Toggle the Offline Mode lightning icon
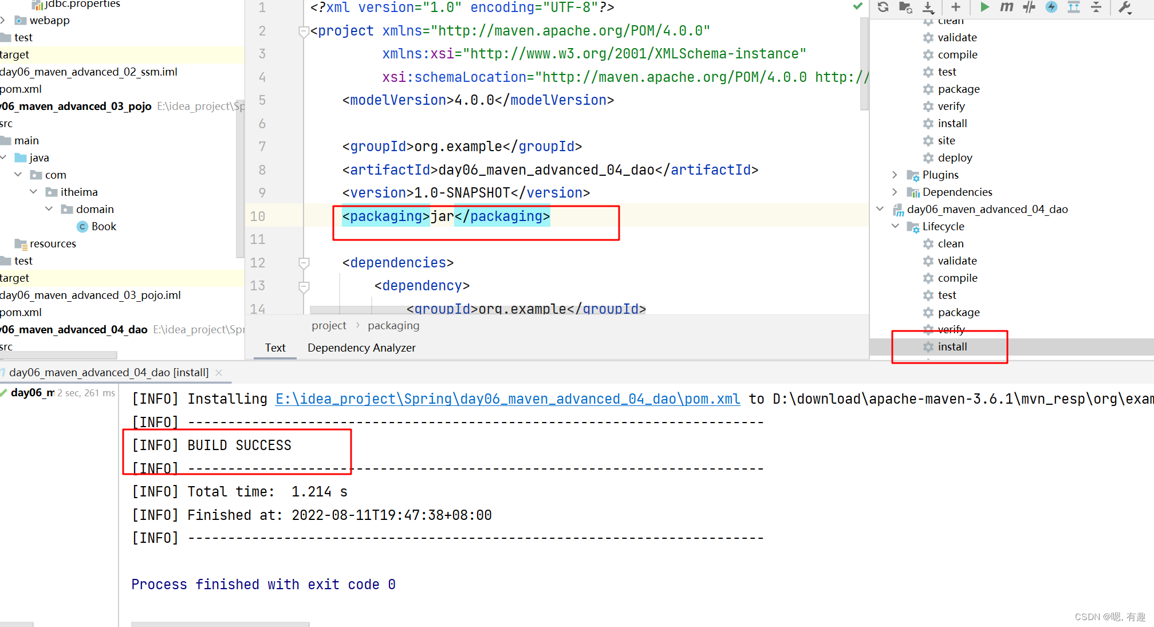Screen dimensions: 1154x627 [x=1051, y=7]
